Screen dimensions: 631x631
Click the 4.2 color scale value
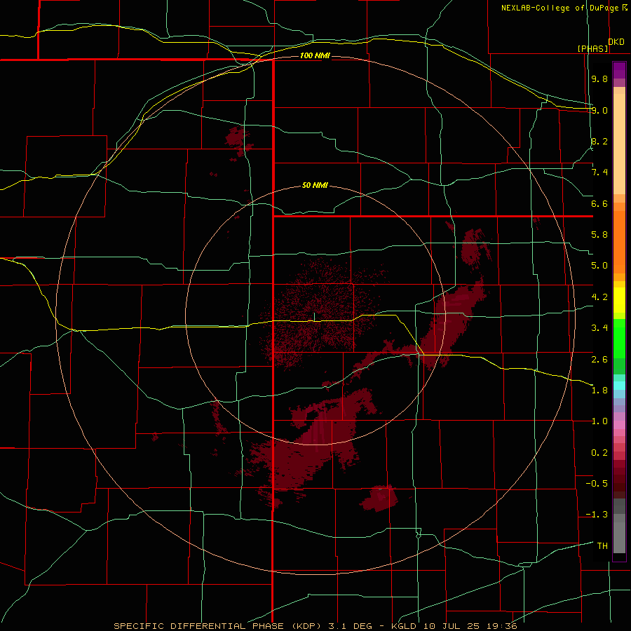tap(599, 297)
